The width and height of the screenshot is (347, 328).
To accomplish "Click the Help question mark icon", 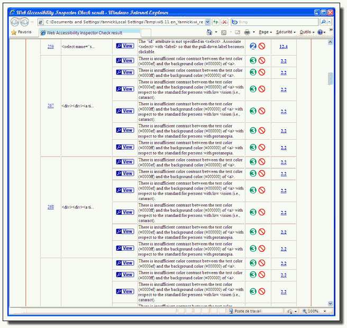I will [x=320, y=32].
